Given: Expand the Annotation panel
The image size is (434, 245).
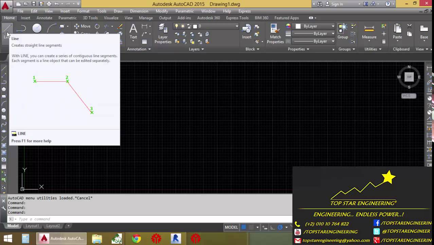Looking at the screenshot, I should [x=139, y=49].
